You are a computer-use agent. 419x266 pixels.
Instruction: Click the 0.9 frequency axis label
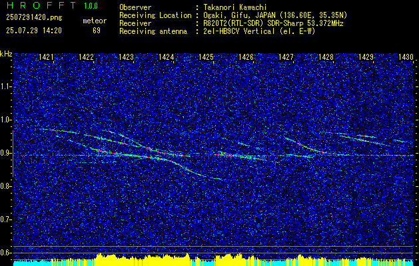[5, 153]
